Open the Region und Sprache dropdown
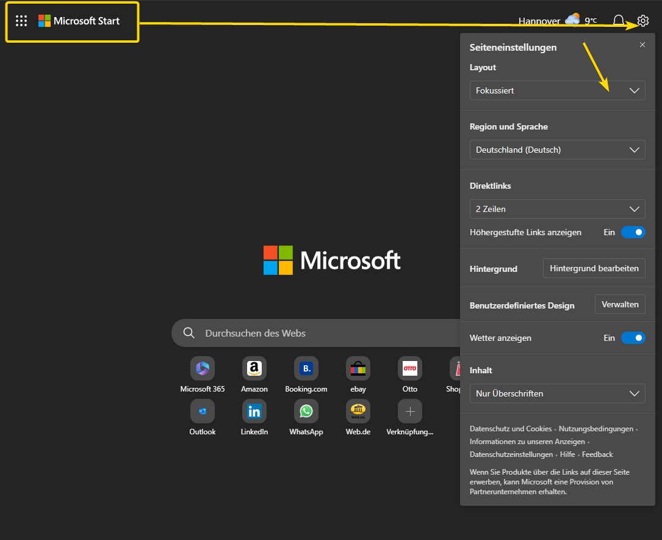662x540 pixels. pyautogui.click(x=557, y=150)
